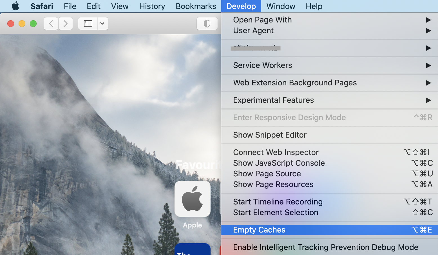The height and width of the screenshot is (255, 438).
Task: Choose Start Timeline Recording
Action: pyautogui.click(x=330, y=202)
